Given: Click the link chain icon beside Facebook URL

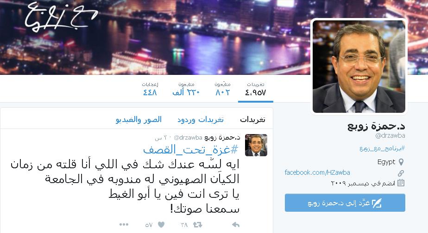Looking at the screenshot, I should (401, 173).
